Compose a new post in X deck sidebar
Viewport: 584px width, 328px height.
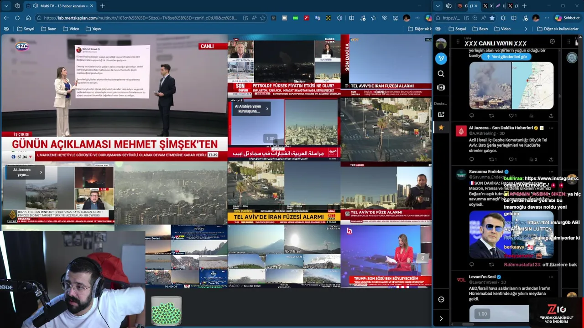(441, 58)
